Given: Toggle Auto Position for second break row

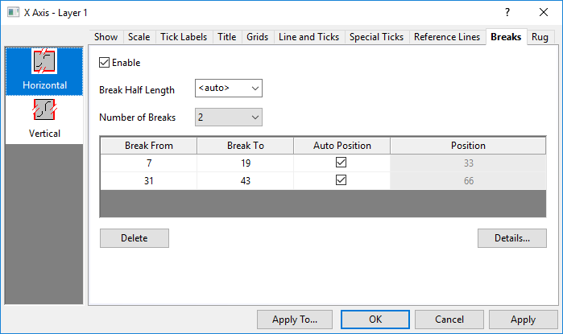Looking at the screenshot, I should (x=341, y=181).
